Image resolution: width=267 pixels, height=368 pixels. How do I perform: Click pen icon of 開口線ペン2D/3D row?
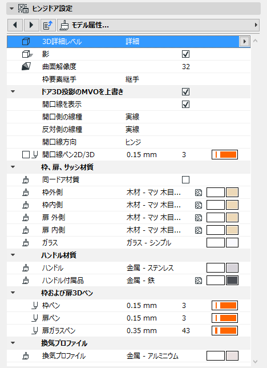point(35,155)
